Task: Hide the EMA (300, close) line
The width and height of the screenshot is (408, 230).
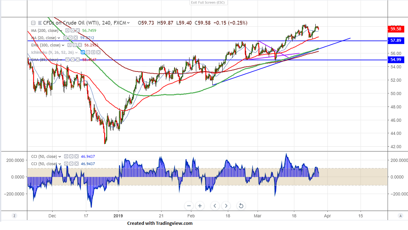Action: click(x=69, y=45)
